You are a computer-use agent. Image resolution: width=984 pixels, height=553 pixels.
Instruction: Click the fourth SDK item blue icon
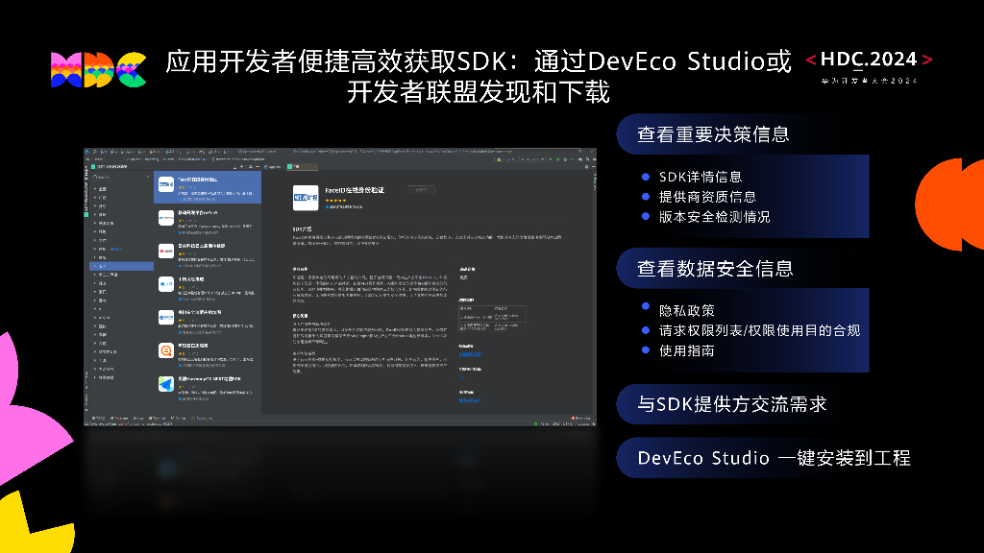[x=166, y=284]
